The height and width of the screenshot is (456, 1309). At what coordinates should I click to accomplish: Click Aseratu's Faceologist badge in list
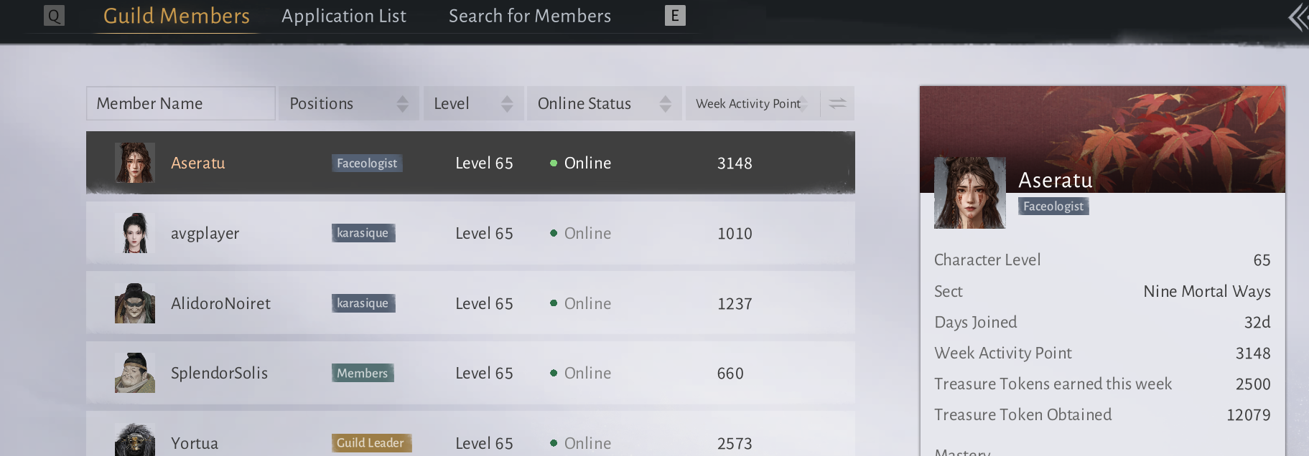click(x=367, y=163)
